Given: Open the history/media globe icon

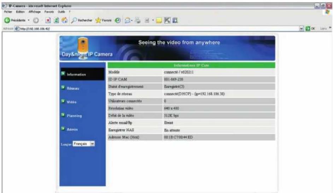Looking at the screenshot, I should click(118, 21).
